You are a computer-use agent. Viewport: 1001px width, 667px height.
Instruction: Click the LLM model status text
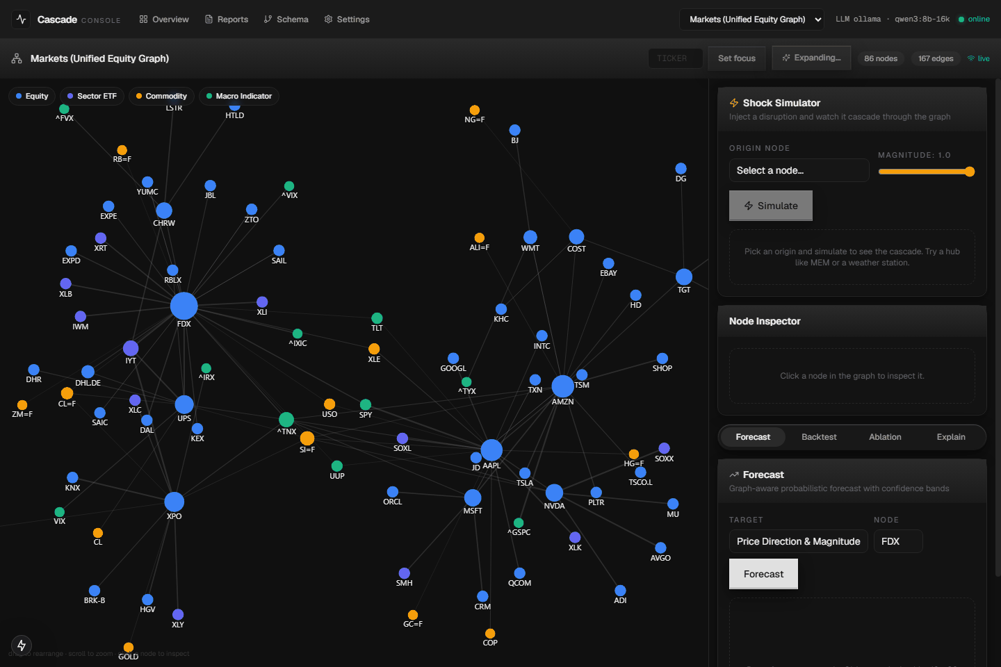[x=893, y=19]
